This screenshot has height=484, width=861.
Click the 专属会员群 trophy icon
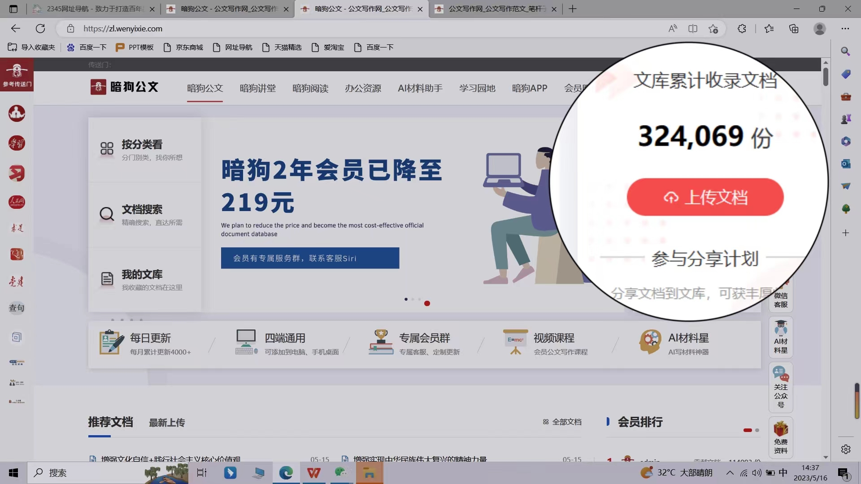click(381, 342)
